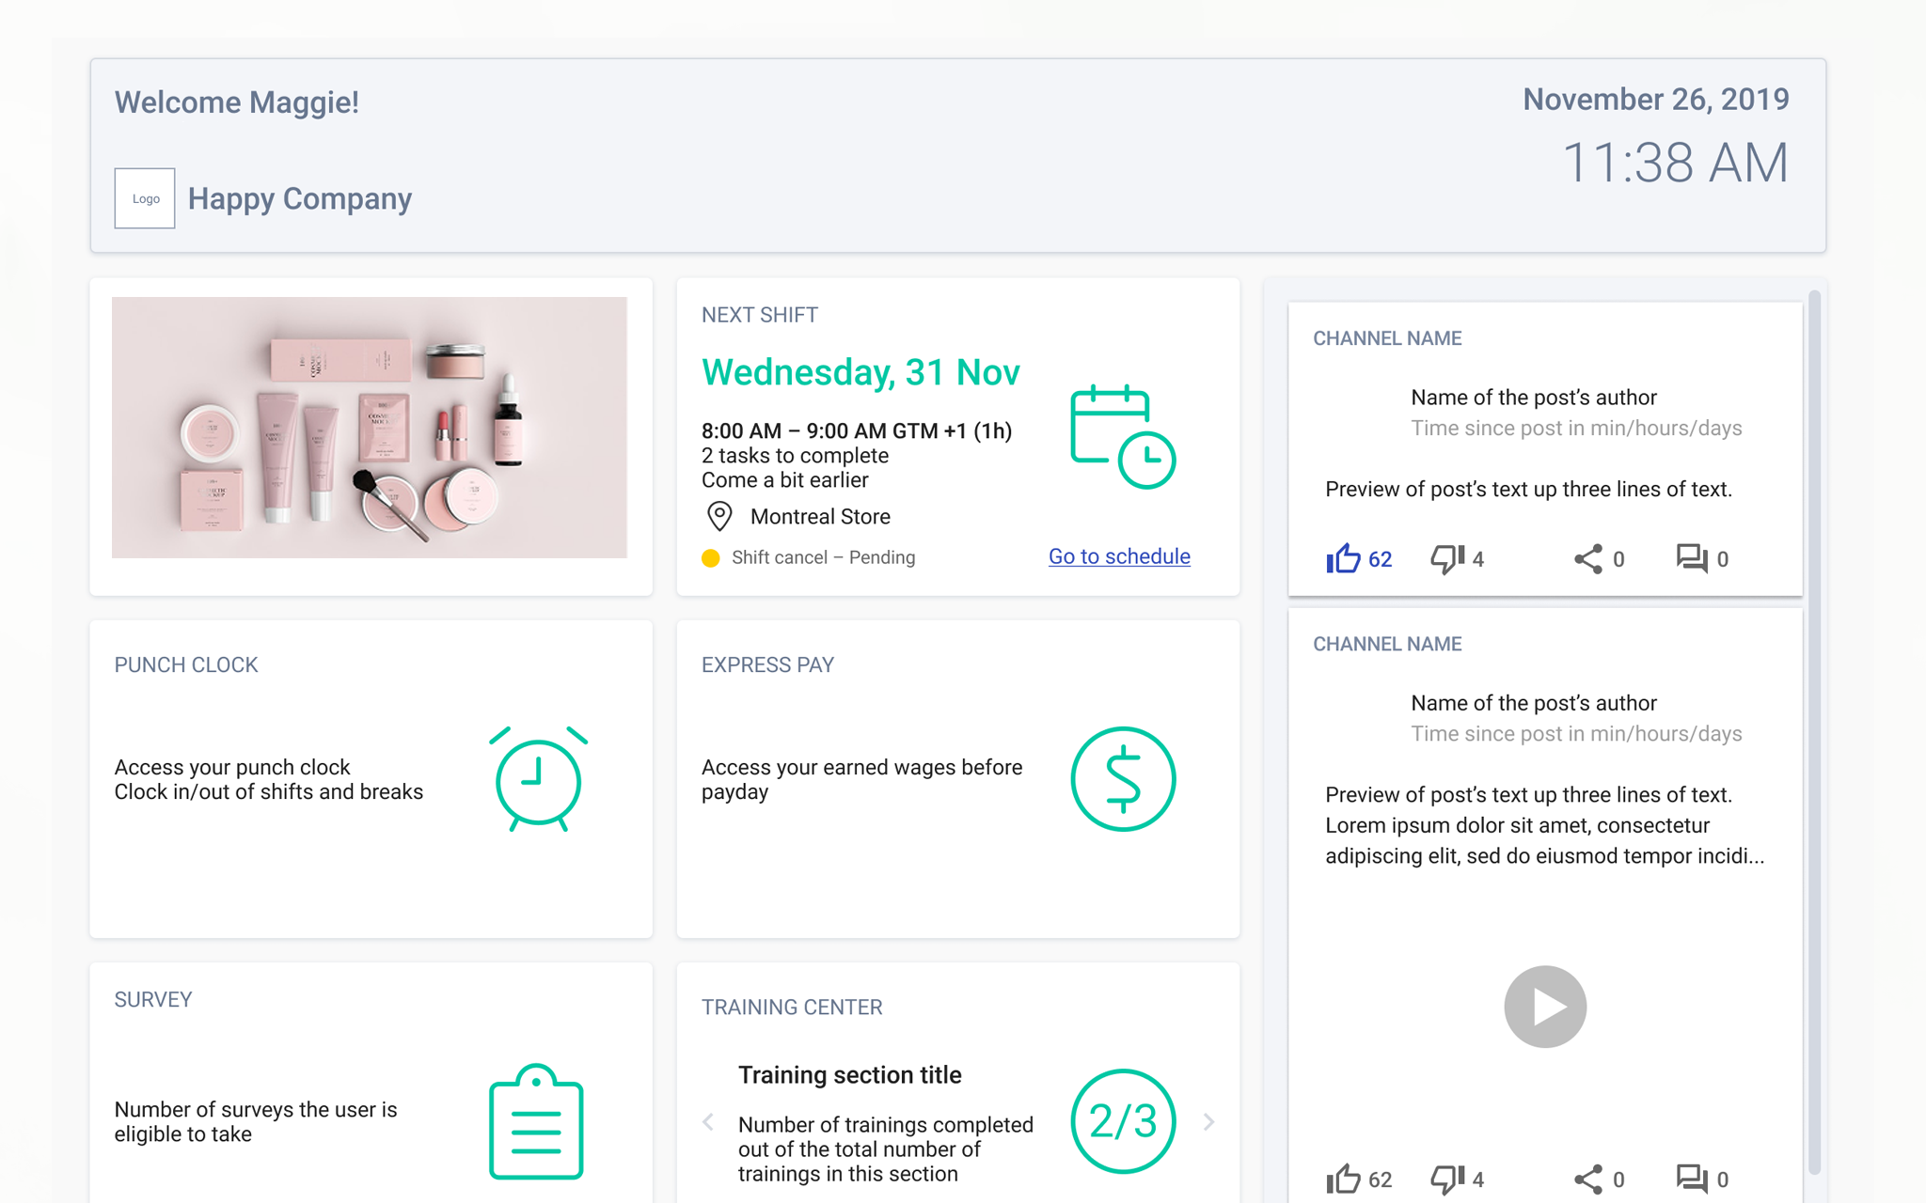The image size is (1926, 1203).
Task: Click the Shift cancel – Pending status
Action: click(x=822, y=557)
